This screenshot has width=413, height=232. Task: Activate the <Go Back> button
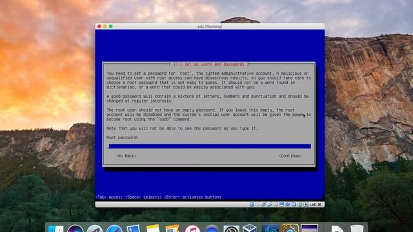click(126, 156)
